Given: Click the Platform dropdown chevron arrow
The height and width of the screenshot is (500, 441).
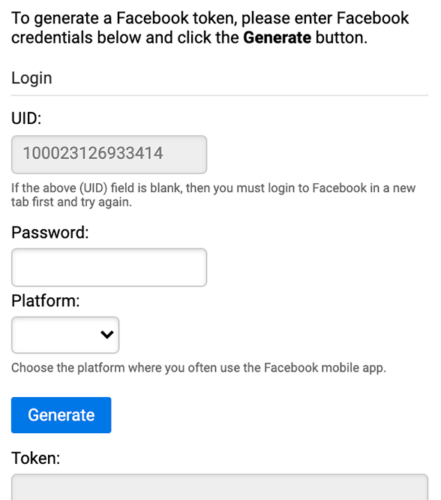Looking at the screenshot, I should (x=106, y=335).
